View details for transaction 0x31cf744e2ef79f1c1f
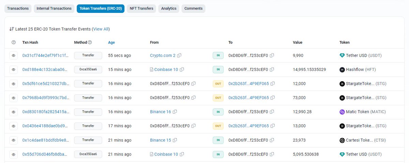This screenshot has height=163, width=409. (x=14, y=55)
